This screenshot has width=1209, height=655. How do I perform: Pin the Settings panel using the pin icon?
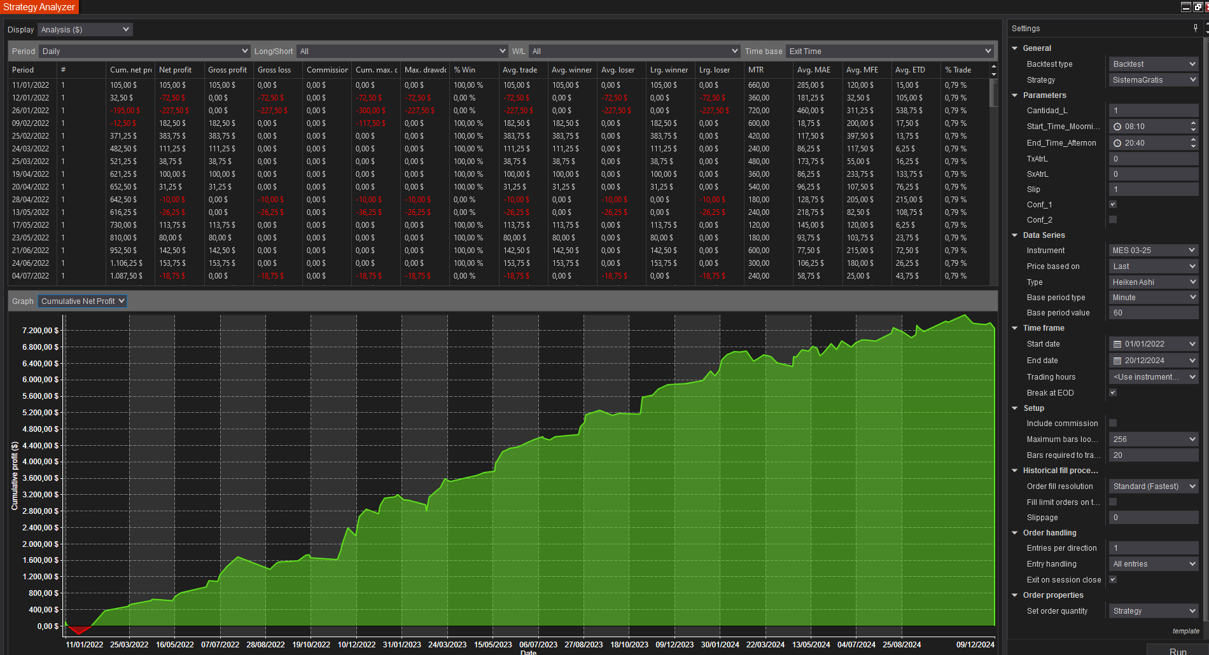coord(1196,28)
